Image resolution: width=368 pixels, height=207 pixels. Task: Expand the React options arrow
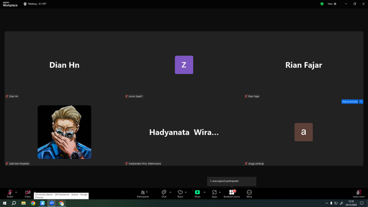186,192
